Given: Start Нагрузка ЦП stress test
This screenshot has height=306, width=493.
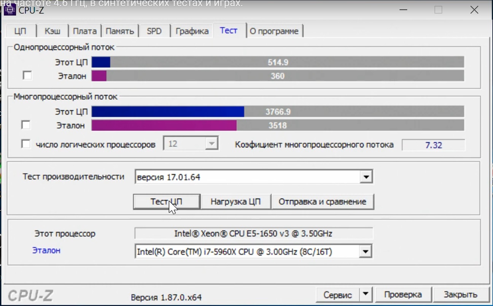Looking at the screenshot, I should click(236, 201).
